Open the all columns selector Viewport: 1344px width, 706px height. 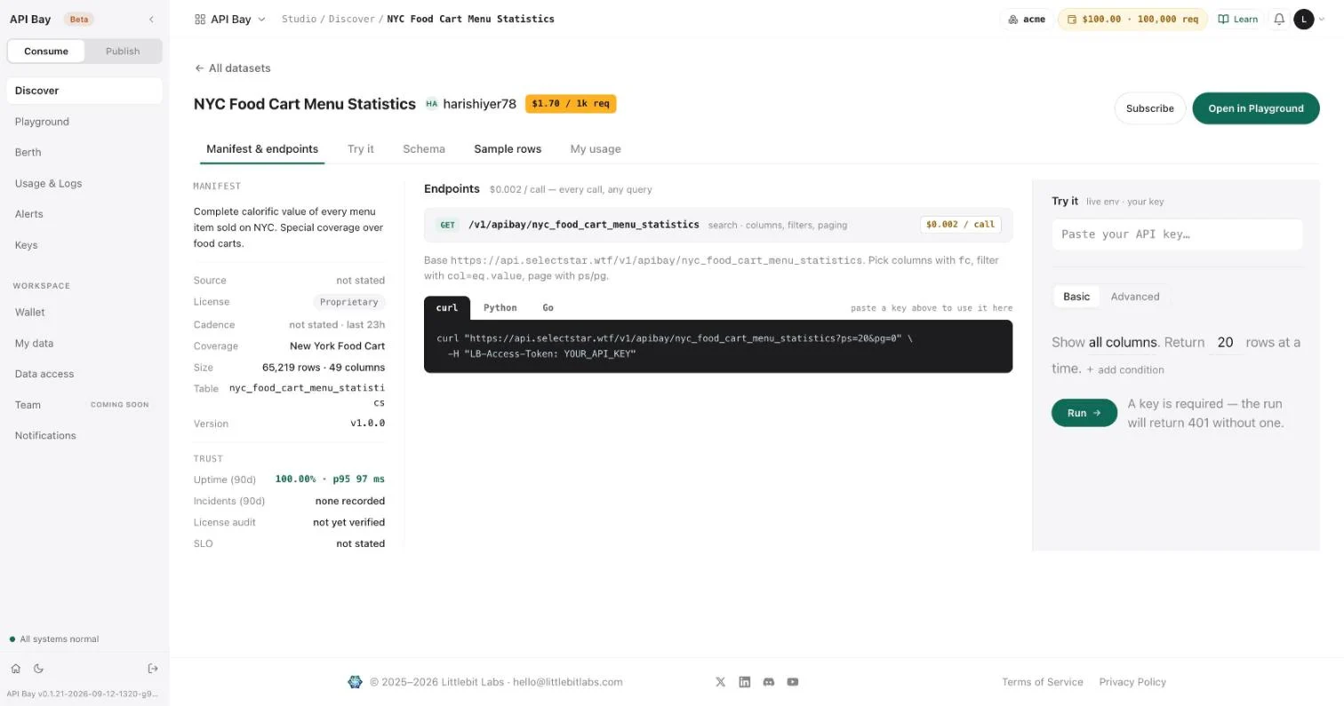tap(1123, 342)
